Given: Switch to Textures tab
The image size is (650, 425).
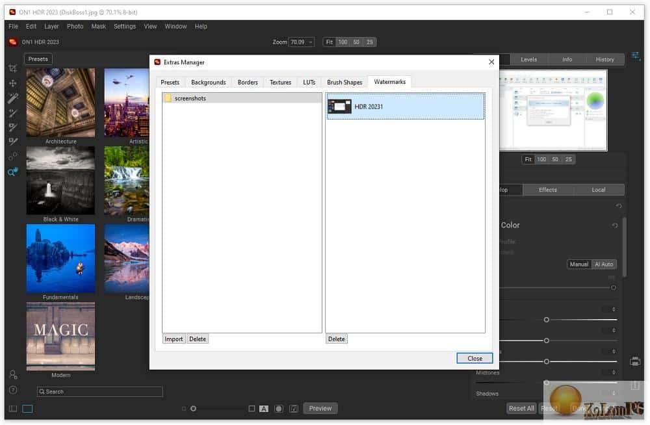Looking at the screenshot, I should point(281,82).
